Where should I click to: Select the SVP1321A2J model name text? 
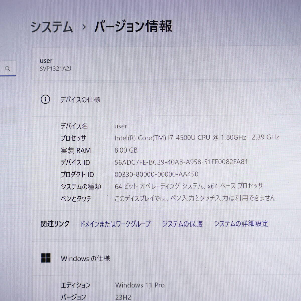pos(55,69)
